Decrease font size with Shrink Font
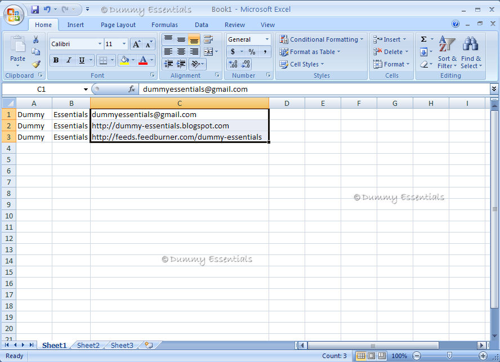The width and height of the screenshot is (500, 362). [x=148, y=44]
